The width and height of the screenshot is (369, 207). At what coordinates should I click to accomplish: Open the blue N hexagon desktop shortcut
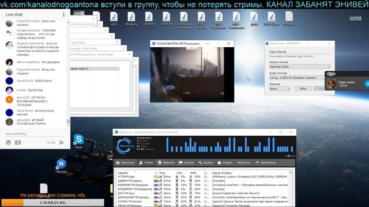pyautogui.click(x=61, y=165)
